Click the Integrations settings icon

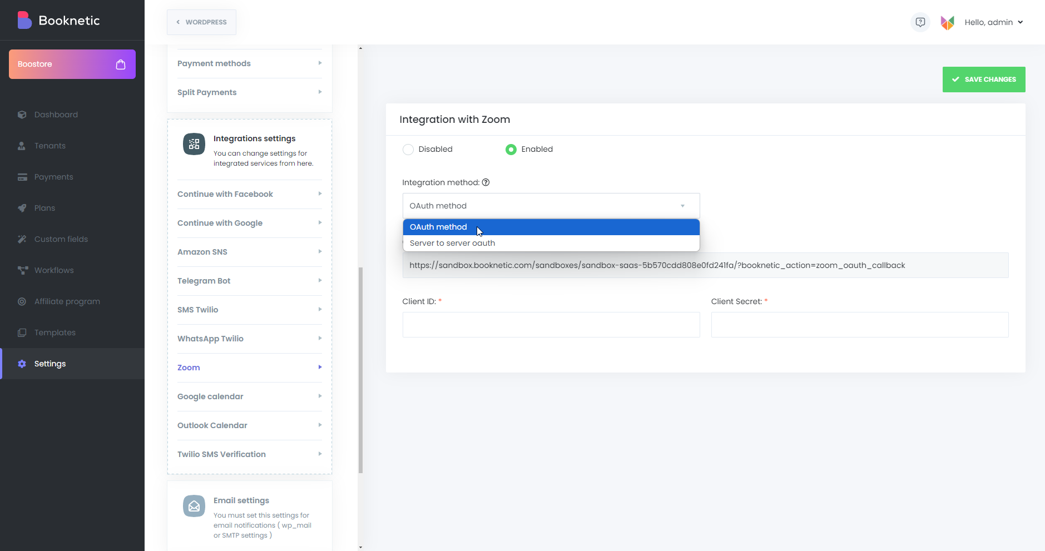pyautogui.click(x=194, y=144)
